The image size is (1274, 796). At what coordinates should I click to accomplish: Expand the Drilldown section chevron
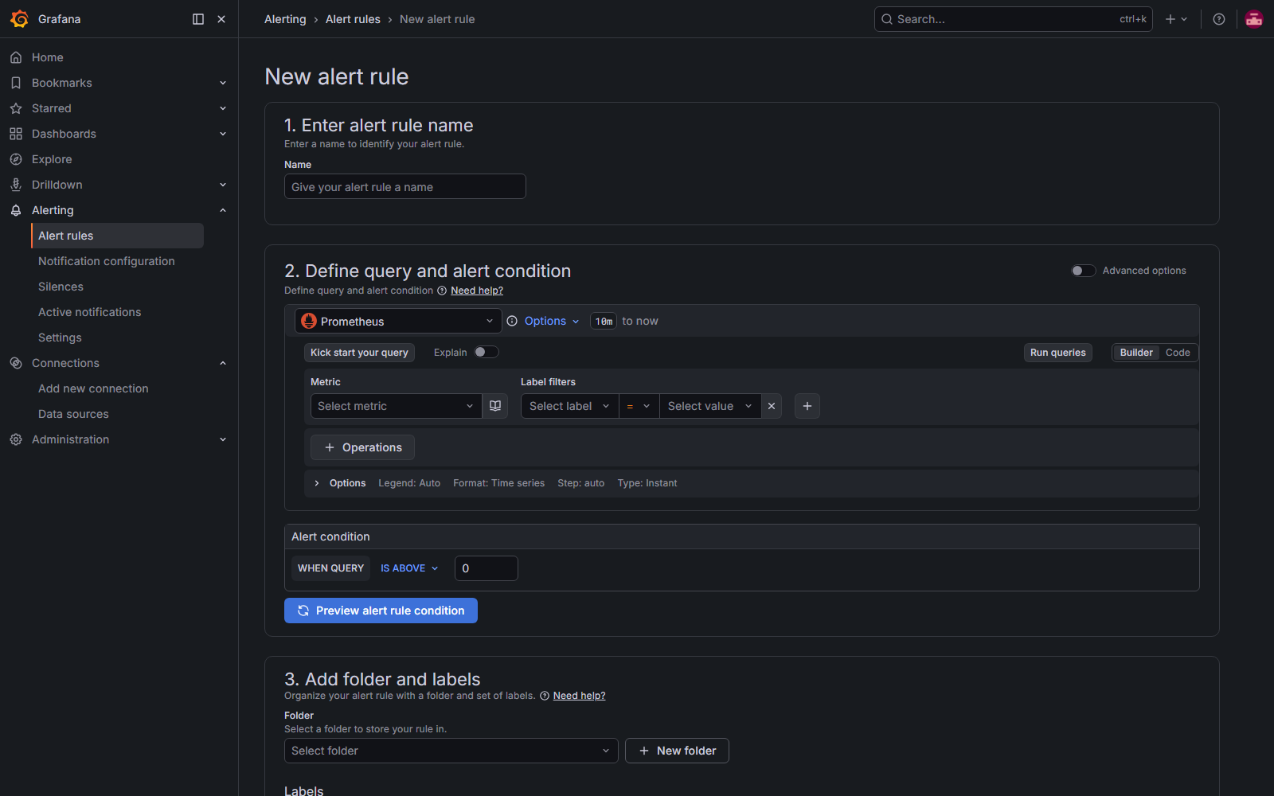[x=223, y=185]
